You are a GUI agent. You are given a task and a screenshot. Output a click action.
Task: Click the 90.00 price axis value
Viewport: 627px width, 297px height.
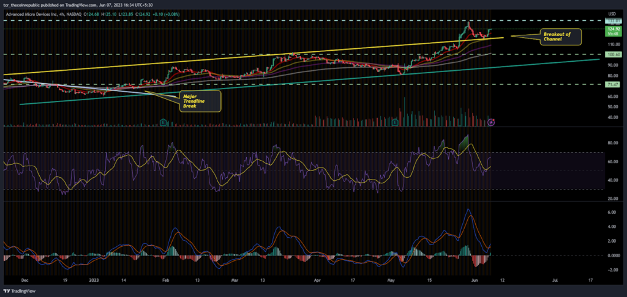click(613, 65)
